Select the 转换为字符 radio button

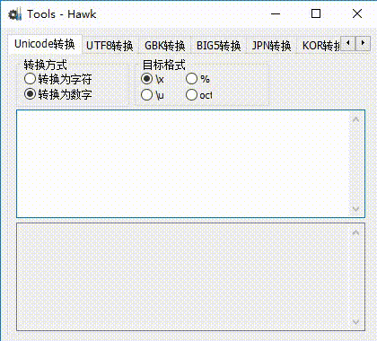point(57,79)
